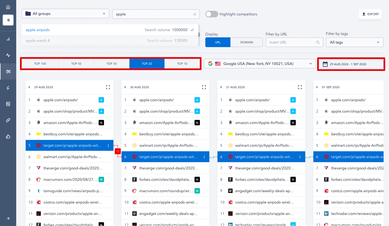
Task: Click the M tag on 30 Aug macrumors.com row
Action: pyautogui.click(x=197, y=191)
